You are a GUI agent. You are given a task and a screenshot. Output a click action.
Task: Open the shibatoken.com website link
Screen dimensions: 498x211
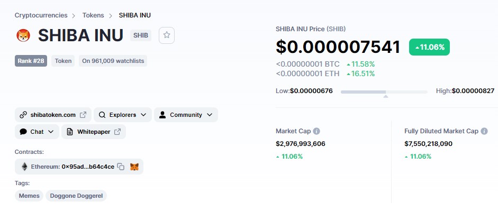pyautogui.click(x=53, y=115)
